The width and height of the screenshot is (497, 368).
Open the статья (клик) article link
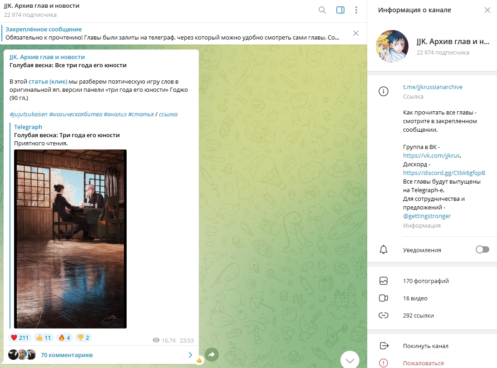48,81
